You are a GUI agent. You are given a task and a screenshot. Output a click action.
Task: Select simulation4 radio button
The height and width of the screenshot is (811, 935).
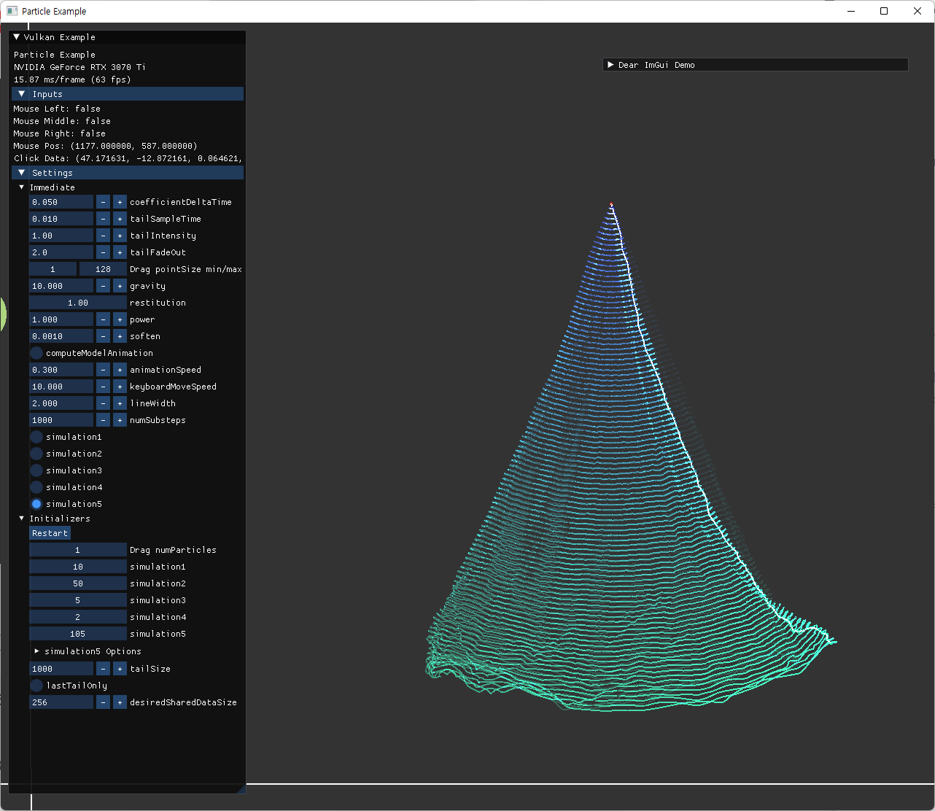(x=36, y=487)
